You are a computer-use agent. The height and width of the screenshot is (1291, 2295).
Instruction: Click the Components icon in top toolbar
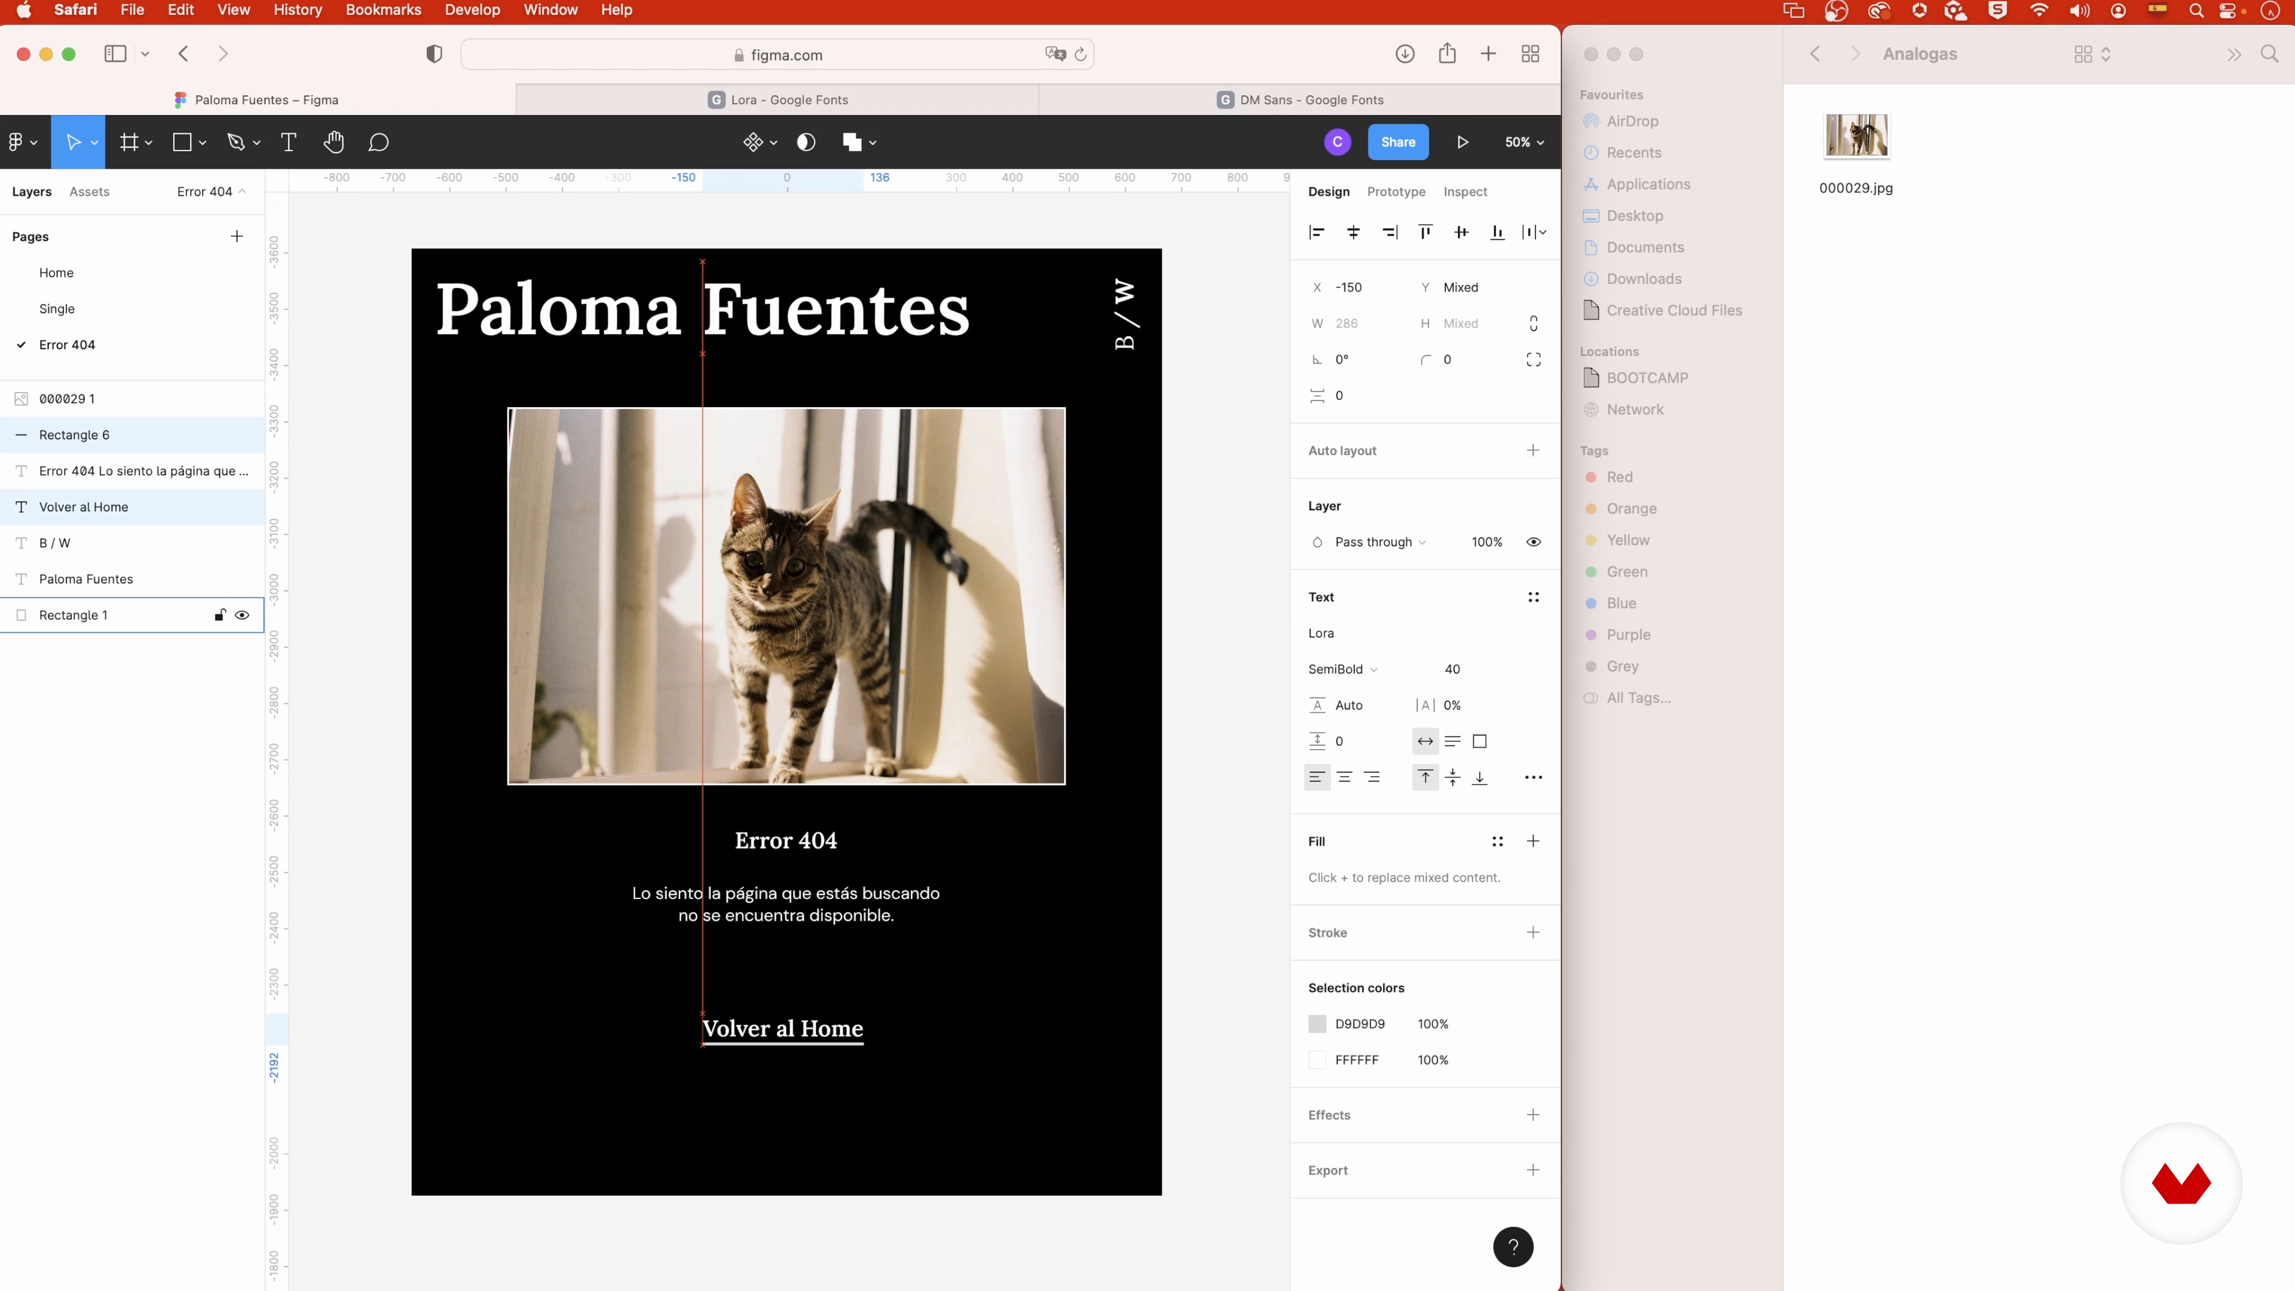pyautogui.click(x=753, y=143)
